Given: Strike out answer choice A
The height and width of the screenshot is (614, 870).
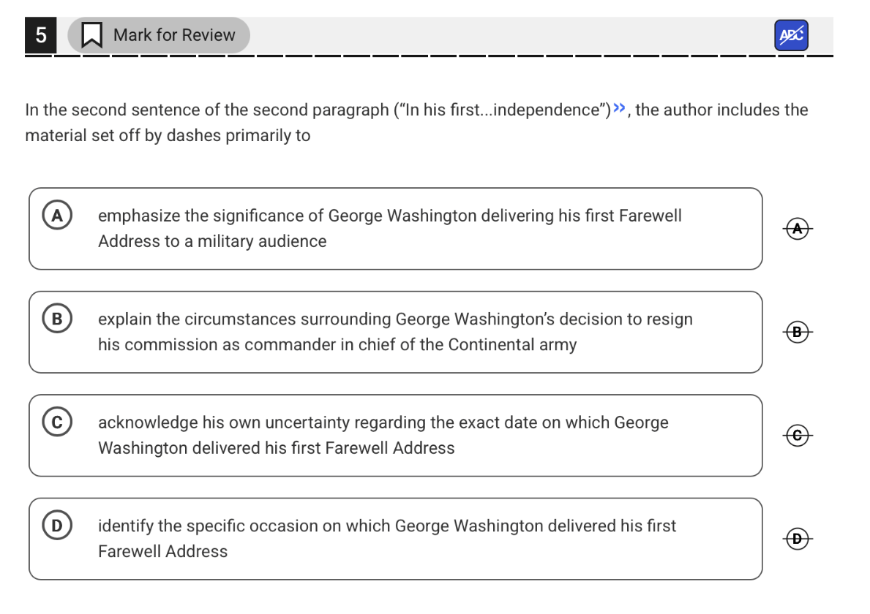Looking at the screenshot, I should (x=798, y=228).
